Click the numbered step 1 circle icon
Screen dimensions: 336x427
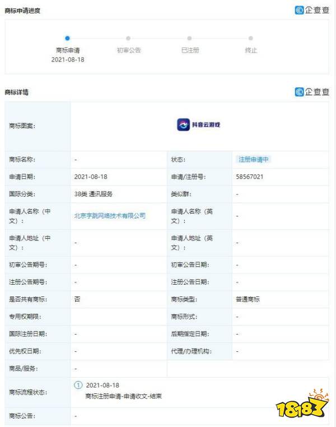tap(78, 385)
